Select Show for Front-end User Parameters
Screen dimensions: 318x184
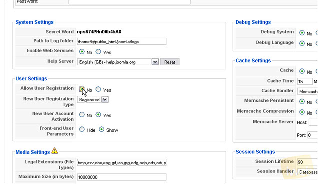coord(101,129)
